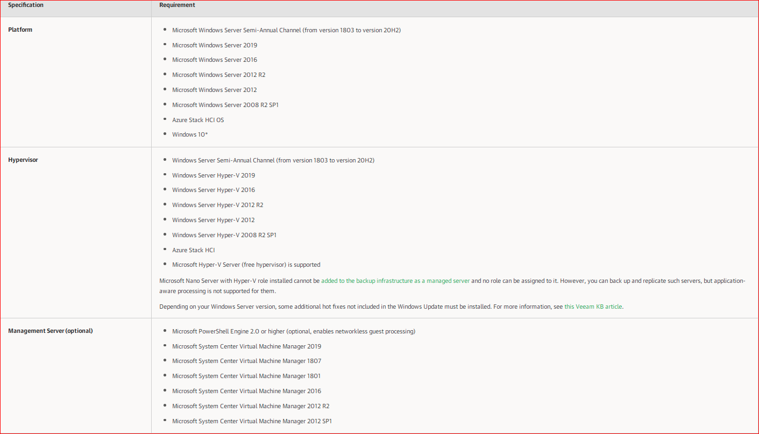Viewport: 759px width, 434px height.
Task: Select 'Microsoft Windows Server 2008 R2 SP1' entry
Action: tap(225, 105)
